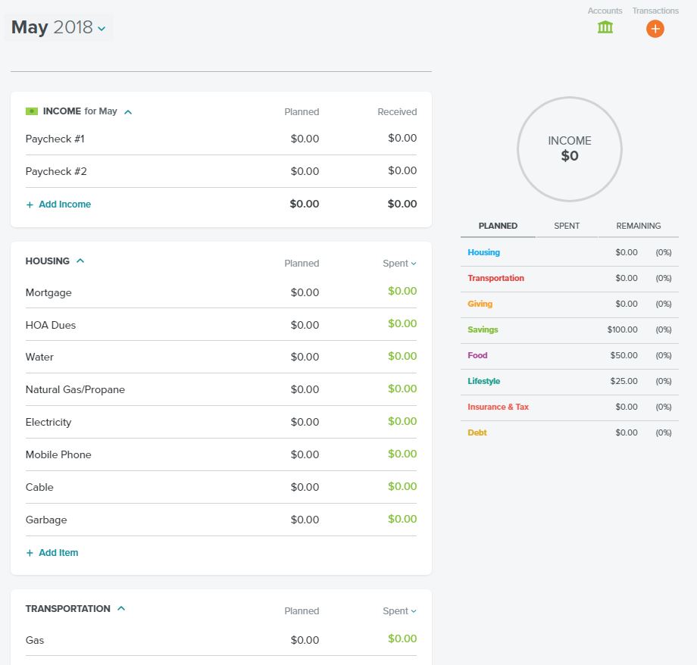Image resolution: width=697 pixels, height=665 pixels.
Task: Collapse the TRANSPORTATION section chevron
Action: click(121, 608)
